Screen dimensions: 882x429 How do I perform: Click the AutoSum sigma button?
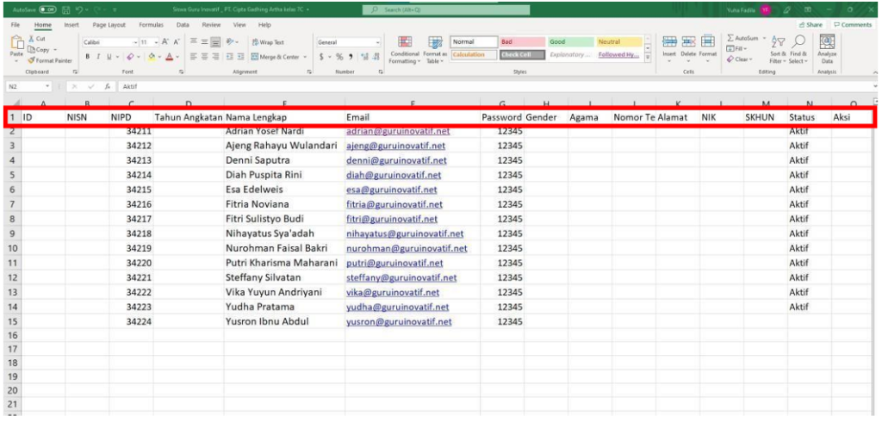click(x=742, y=38)
